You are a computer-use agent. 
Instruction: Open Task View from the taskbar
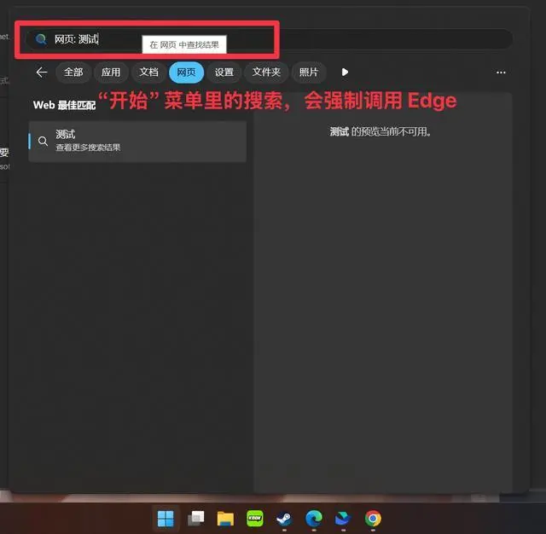coord(196,519)
